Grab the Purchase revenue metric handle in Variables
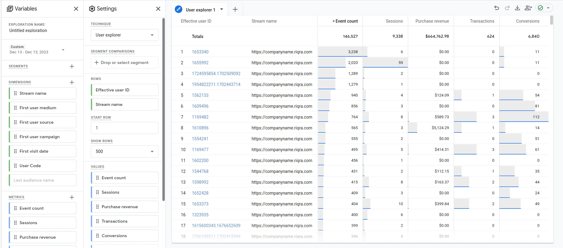This screenshot has width=563, height=248. click(15, 237)
